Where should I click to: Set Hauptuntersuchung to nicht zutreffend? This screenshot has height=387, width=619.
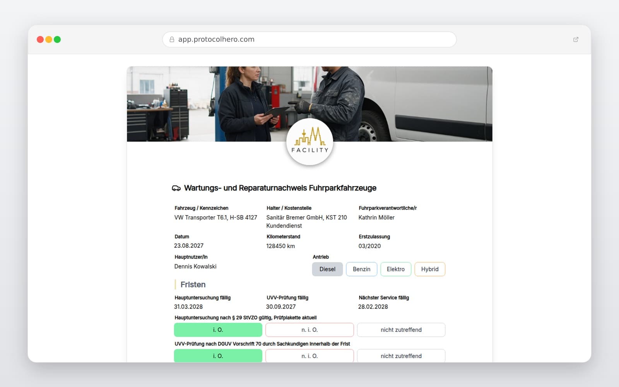401,330
